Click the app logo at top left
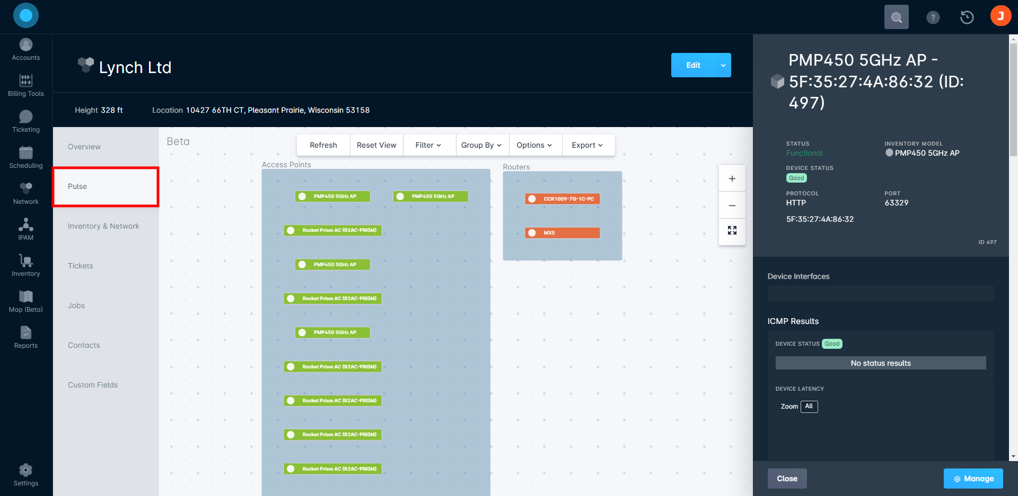The height and width of the screenshot is (496, 1018). click(26, 16)
